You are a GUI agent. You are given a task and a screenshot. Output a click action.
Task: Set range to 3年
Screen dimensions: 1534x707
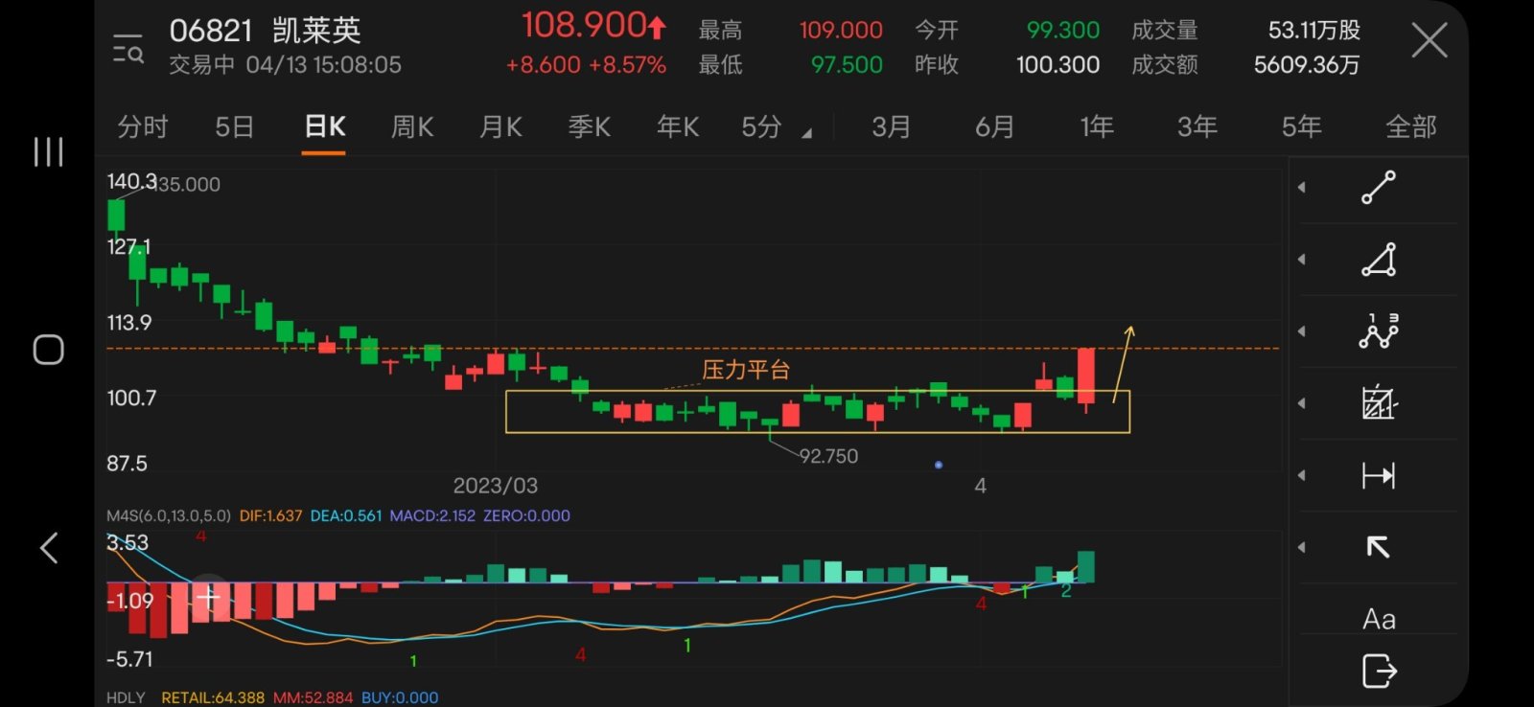(x=1197, y=126)
